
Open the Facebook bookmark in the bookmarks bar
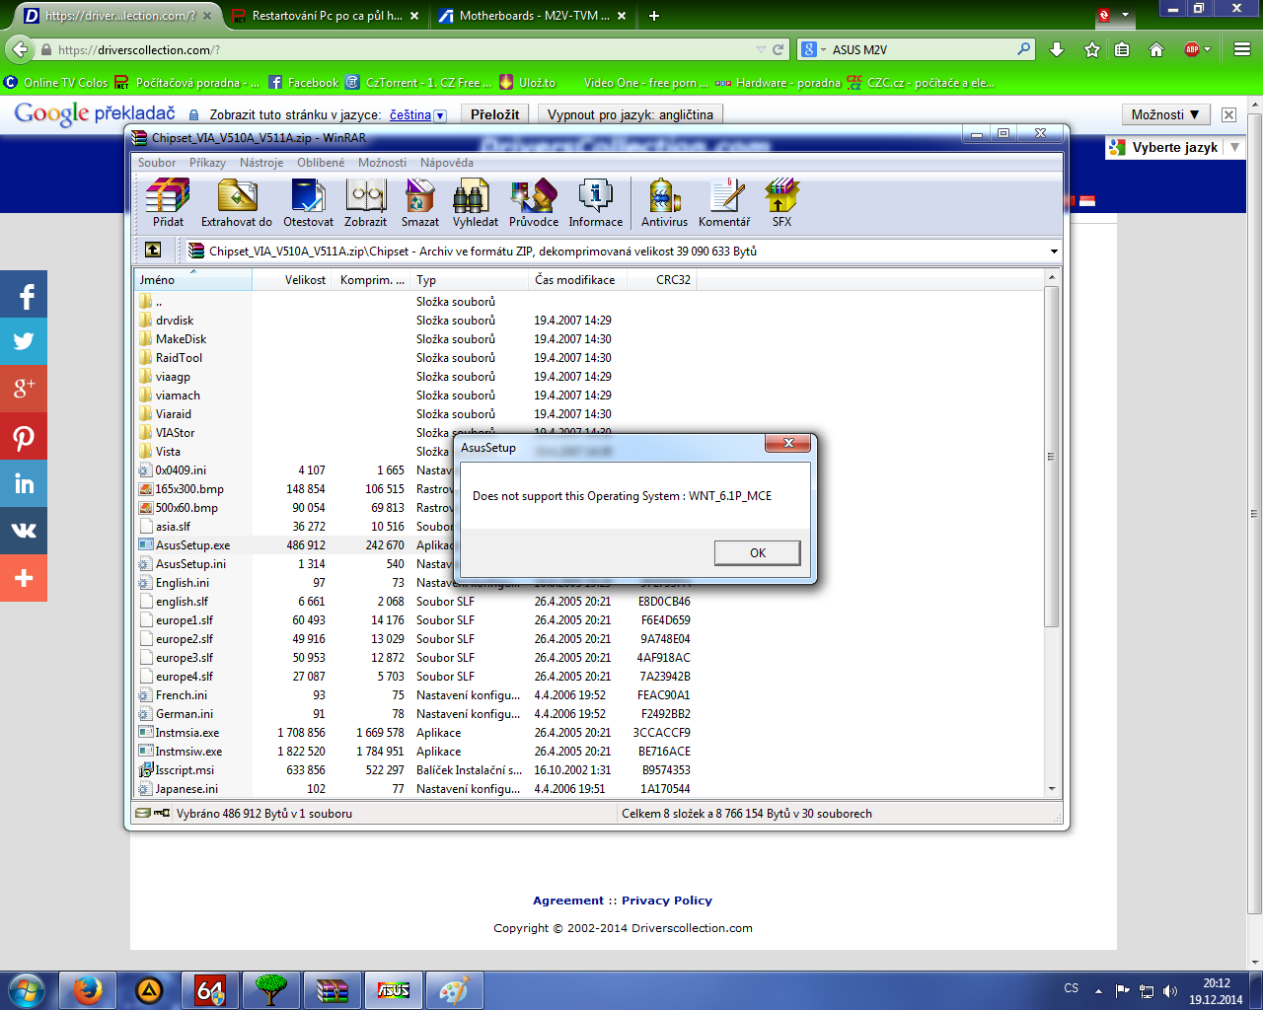(x=303, y=83)
